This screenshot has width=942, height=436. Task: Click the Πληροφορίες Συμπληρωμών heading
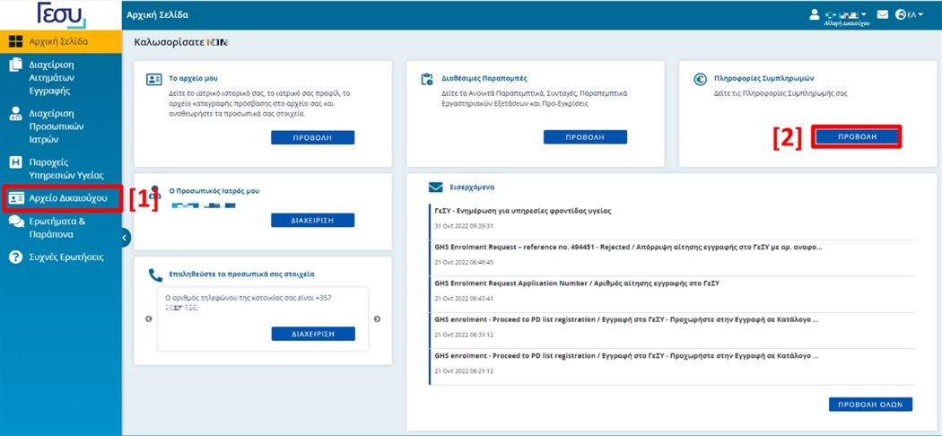(x=764, y=78)
